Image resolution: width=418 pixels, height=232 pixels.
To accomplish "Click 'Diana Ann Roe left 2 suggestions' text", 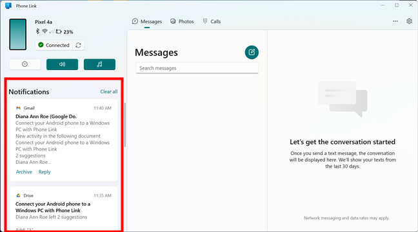I will pyautogui.click(x=51, y=217).
